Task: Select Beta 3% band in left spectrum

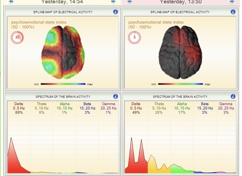Action: [87, 108]
